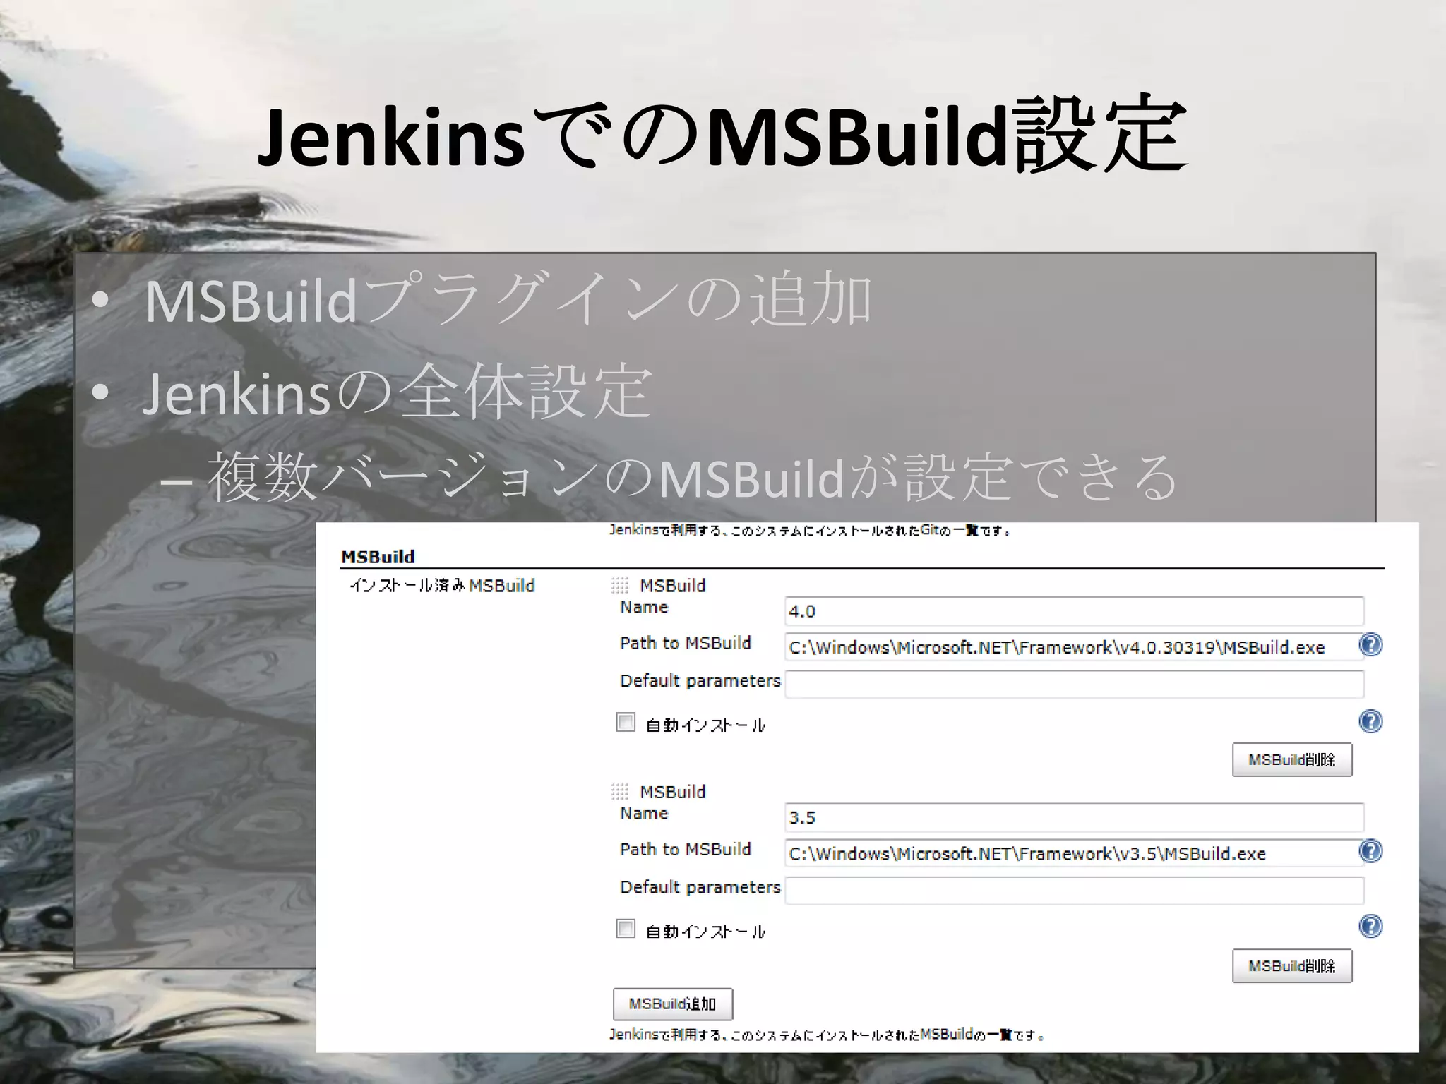
Task: Click help icon beside second 自動インストール row
Action: coord(1370,926)
